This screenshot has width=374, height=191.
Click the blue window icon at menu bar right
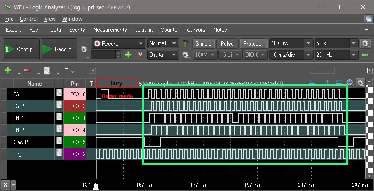click(x=368, y=19)
